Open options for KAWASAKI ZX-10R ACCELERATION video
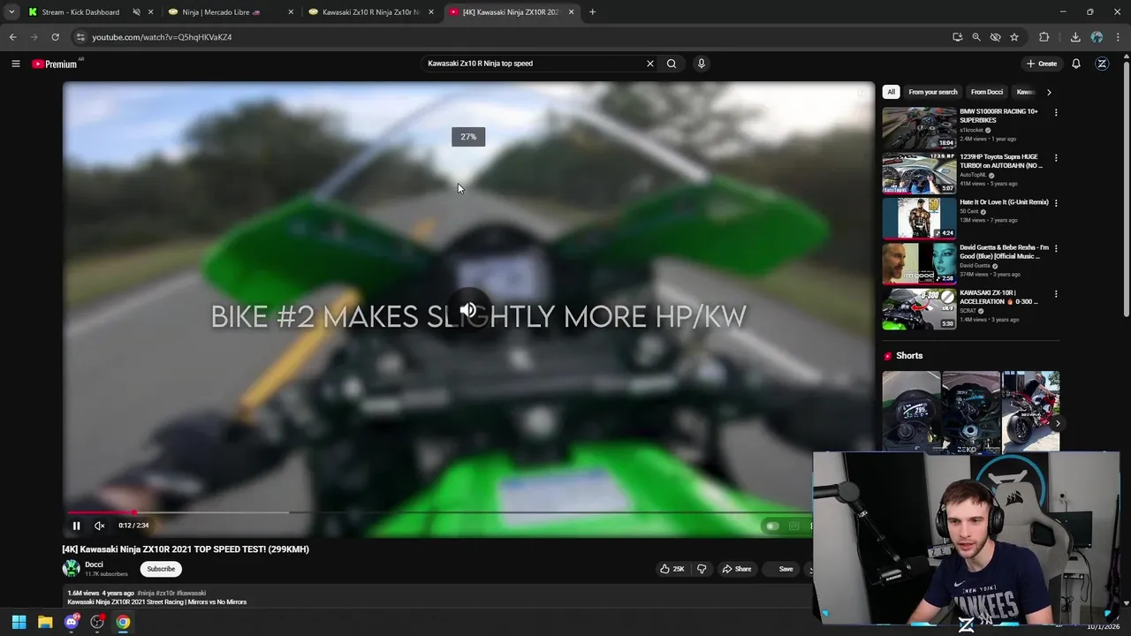Viewport: 1131px width, 636px height. [x=1056, y=293]
